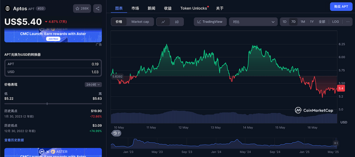Viewport: 355px width, 157px height.
Task: Switch to line chart icon
Action: tap(163, 22)
